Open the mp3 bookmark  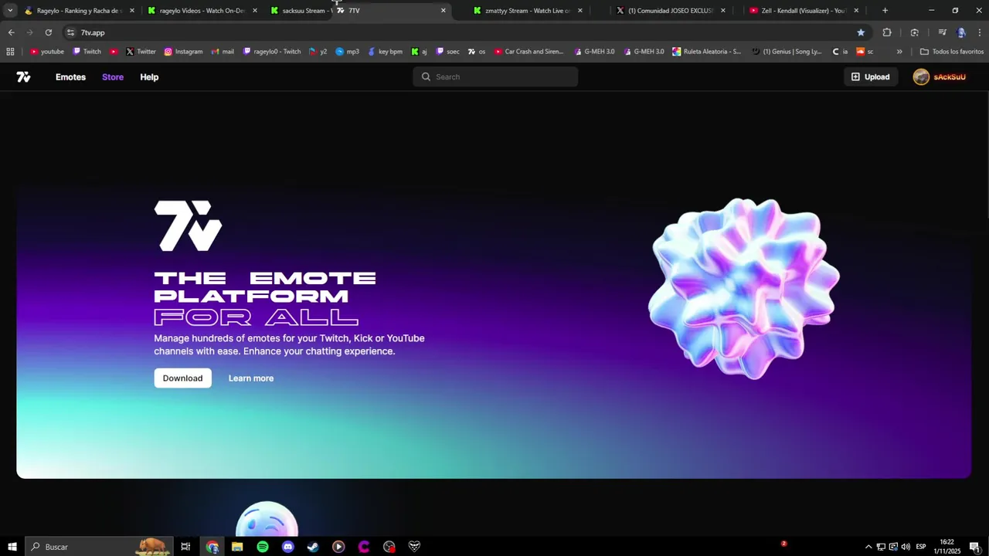[348, 52]
